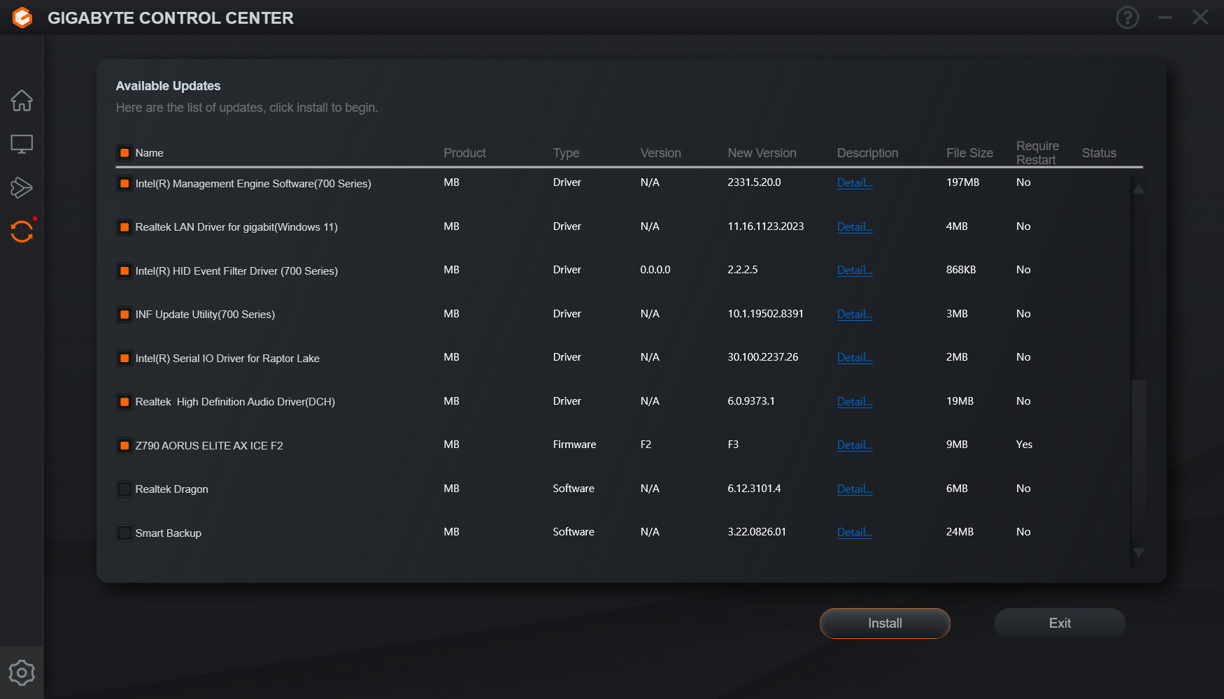Click the File Size column header
This screenshot has width=1224, height=699.
coord(969,153)
